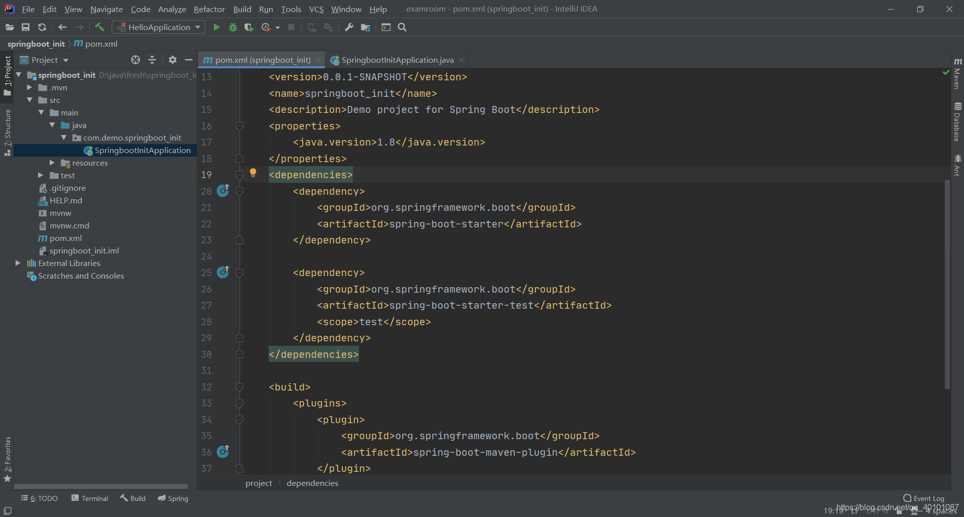Open Profiler run dropdown arrow
This screenshot has width=964, height=517.
pos(278,28)
